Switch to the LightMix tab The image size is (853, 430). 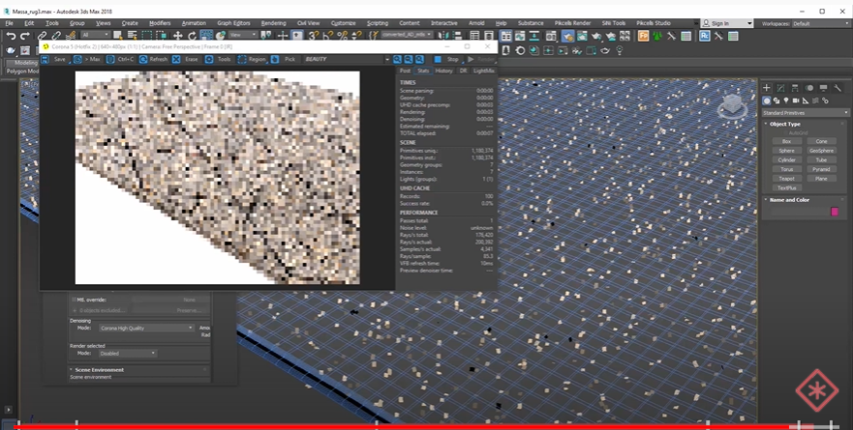[484, 71]
